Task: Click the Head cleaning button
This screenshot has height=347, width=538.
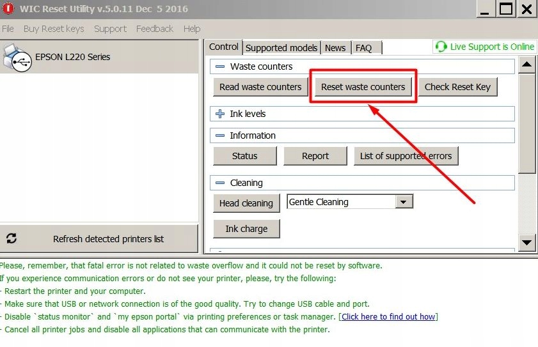Action: pyautogui.click(x=246, y=203)
